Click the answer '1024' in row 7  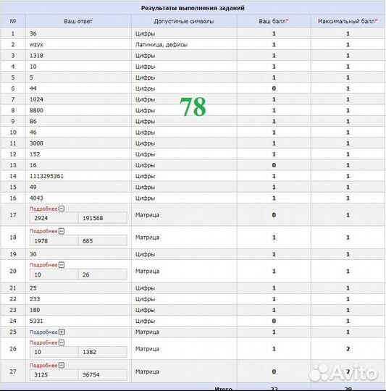pos(36,99)
